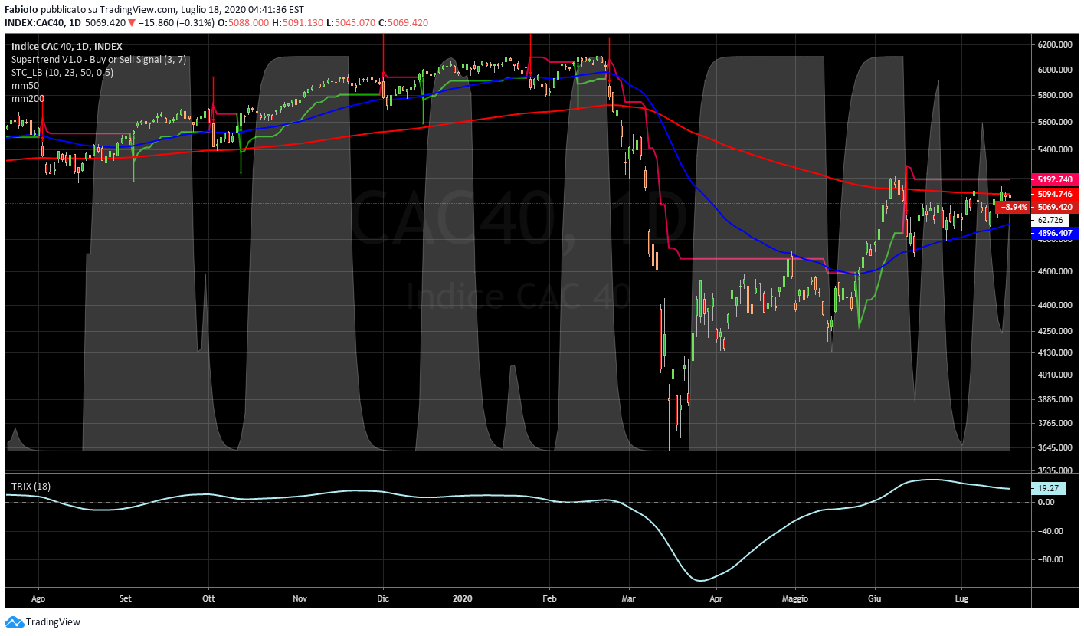This screenshot has width=1084, height=636.
Task: Click the H:5091.130 high value in header
Action: (x=296, y=23)
